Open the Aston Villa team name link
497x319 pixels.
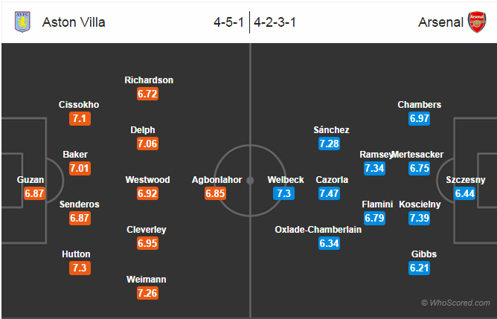pos(74,22)
